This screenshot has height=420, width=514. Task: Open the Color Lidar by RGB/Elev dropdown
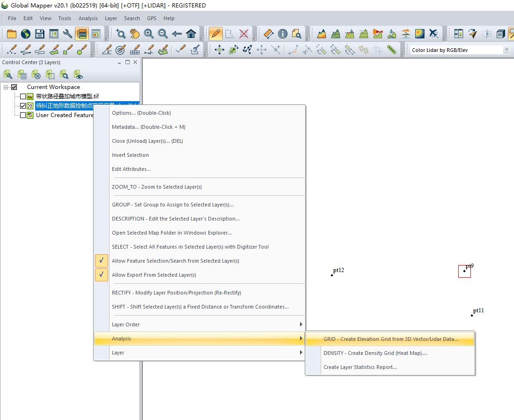pyautogui.click(x=507, y=50)
